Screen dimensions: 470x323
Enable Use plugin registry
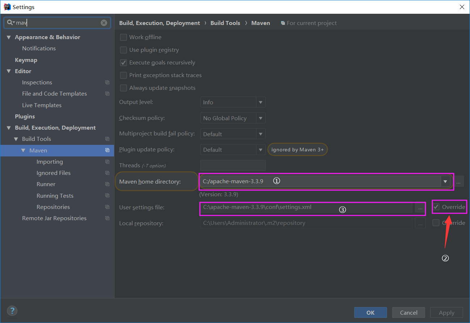123,50
